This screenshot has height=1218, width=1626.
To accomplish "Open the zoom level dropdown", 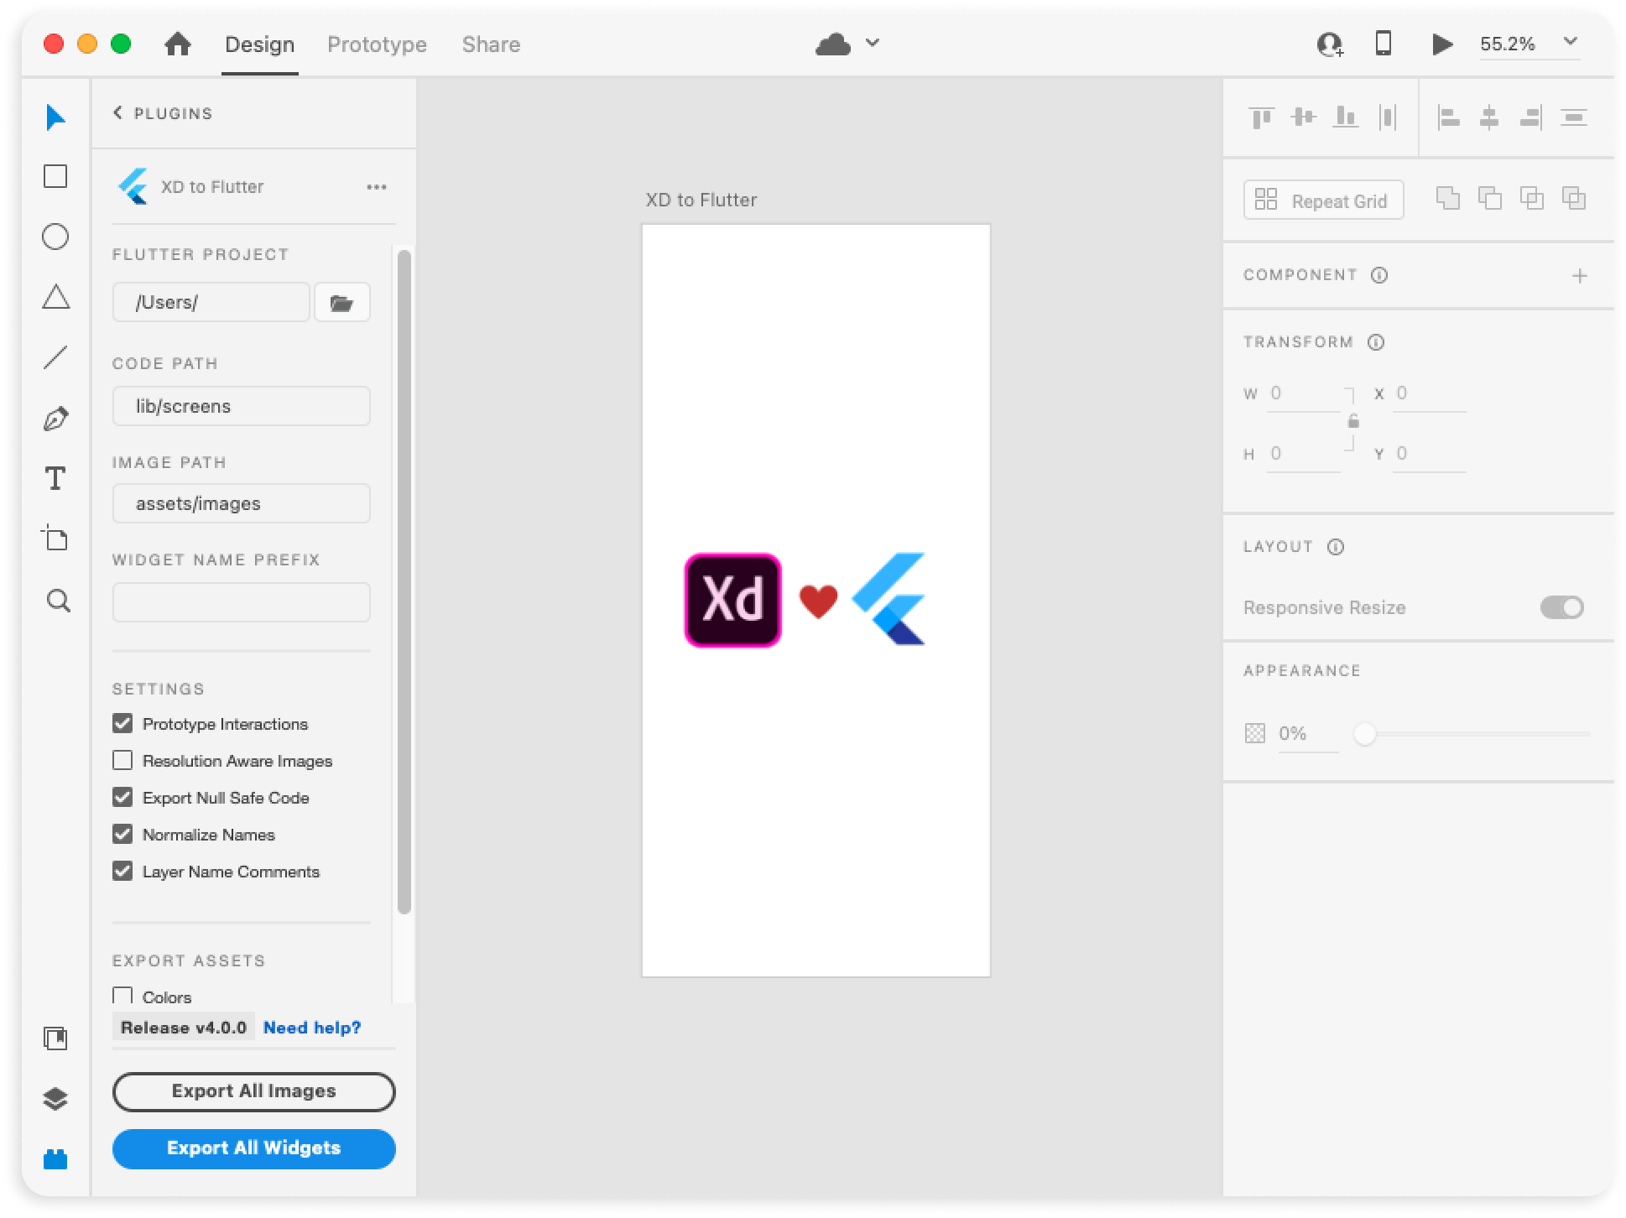I will [x=1571, y=42].
